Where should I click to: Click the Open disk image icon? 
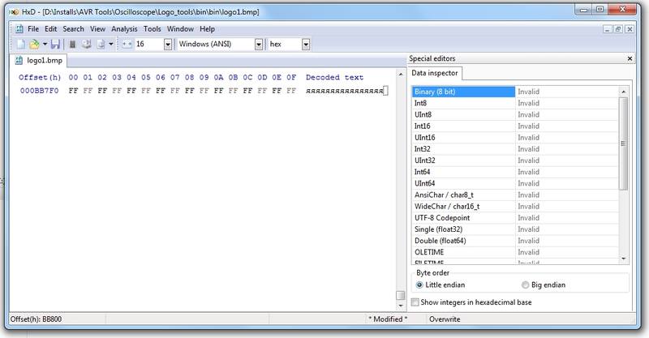coord(100,44)
